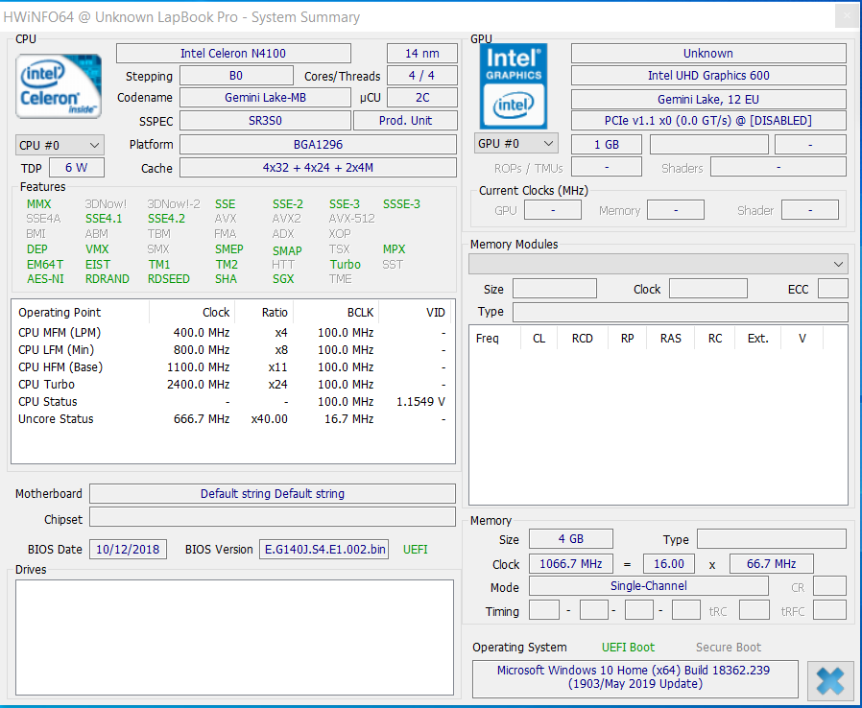Expand the Memory Modules dropdown list
Screen dimensions: 862x708
658,264
